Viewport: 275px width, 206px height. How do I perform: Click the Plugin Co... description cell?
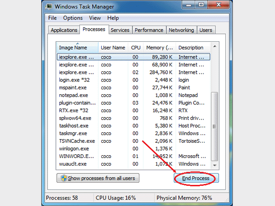(191, 103)
